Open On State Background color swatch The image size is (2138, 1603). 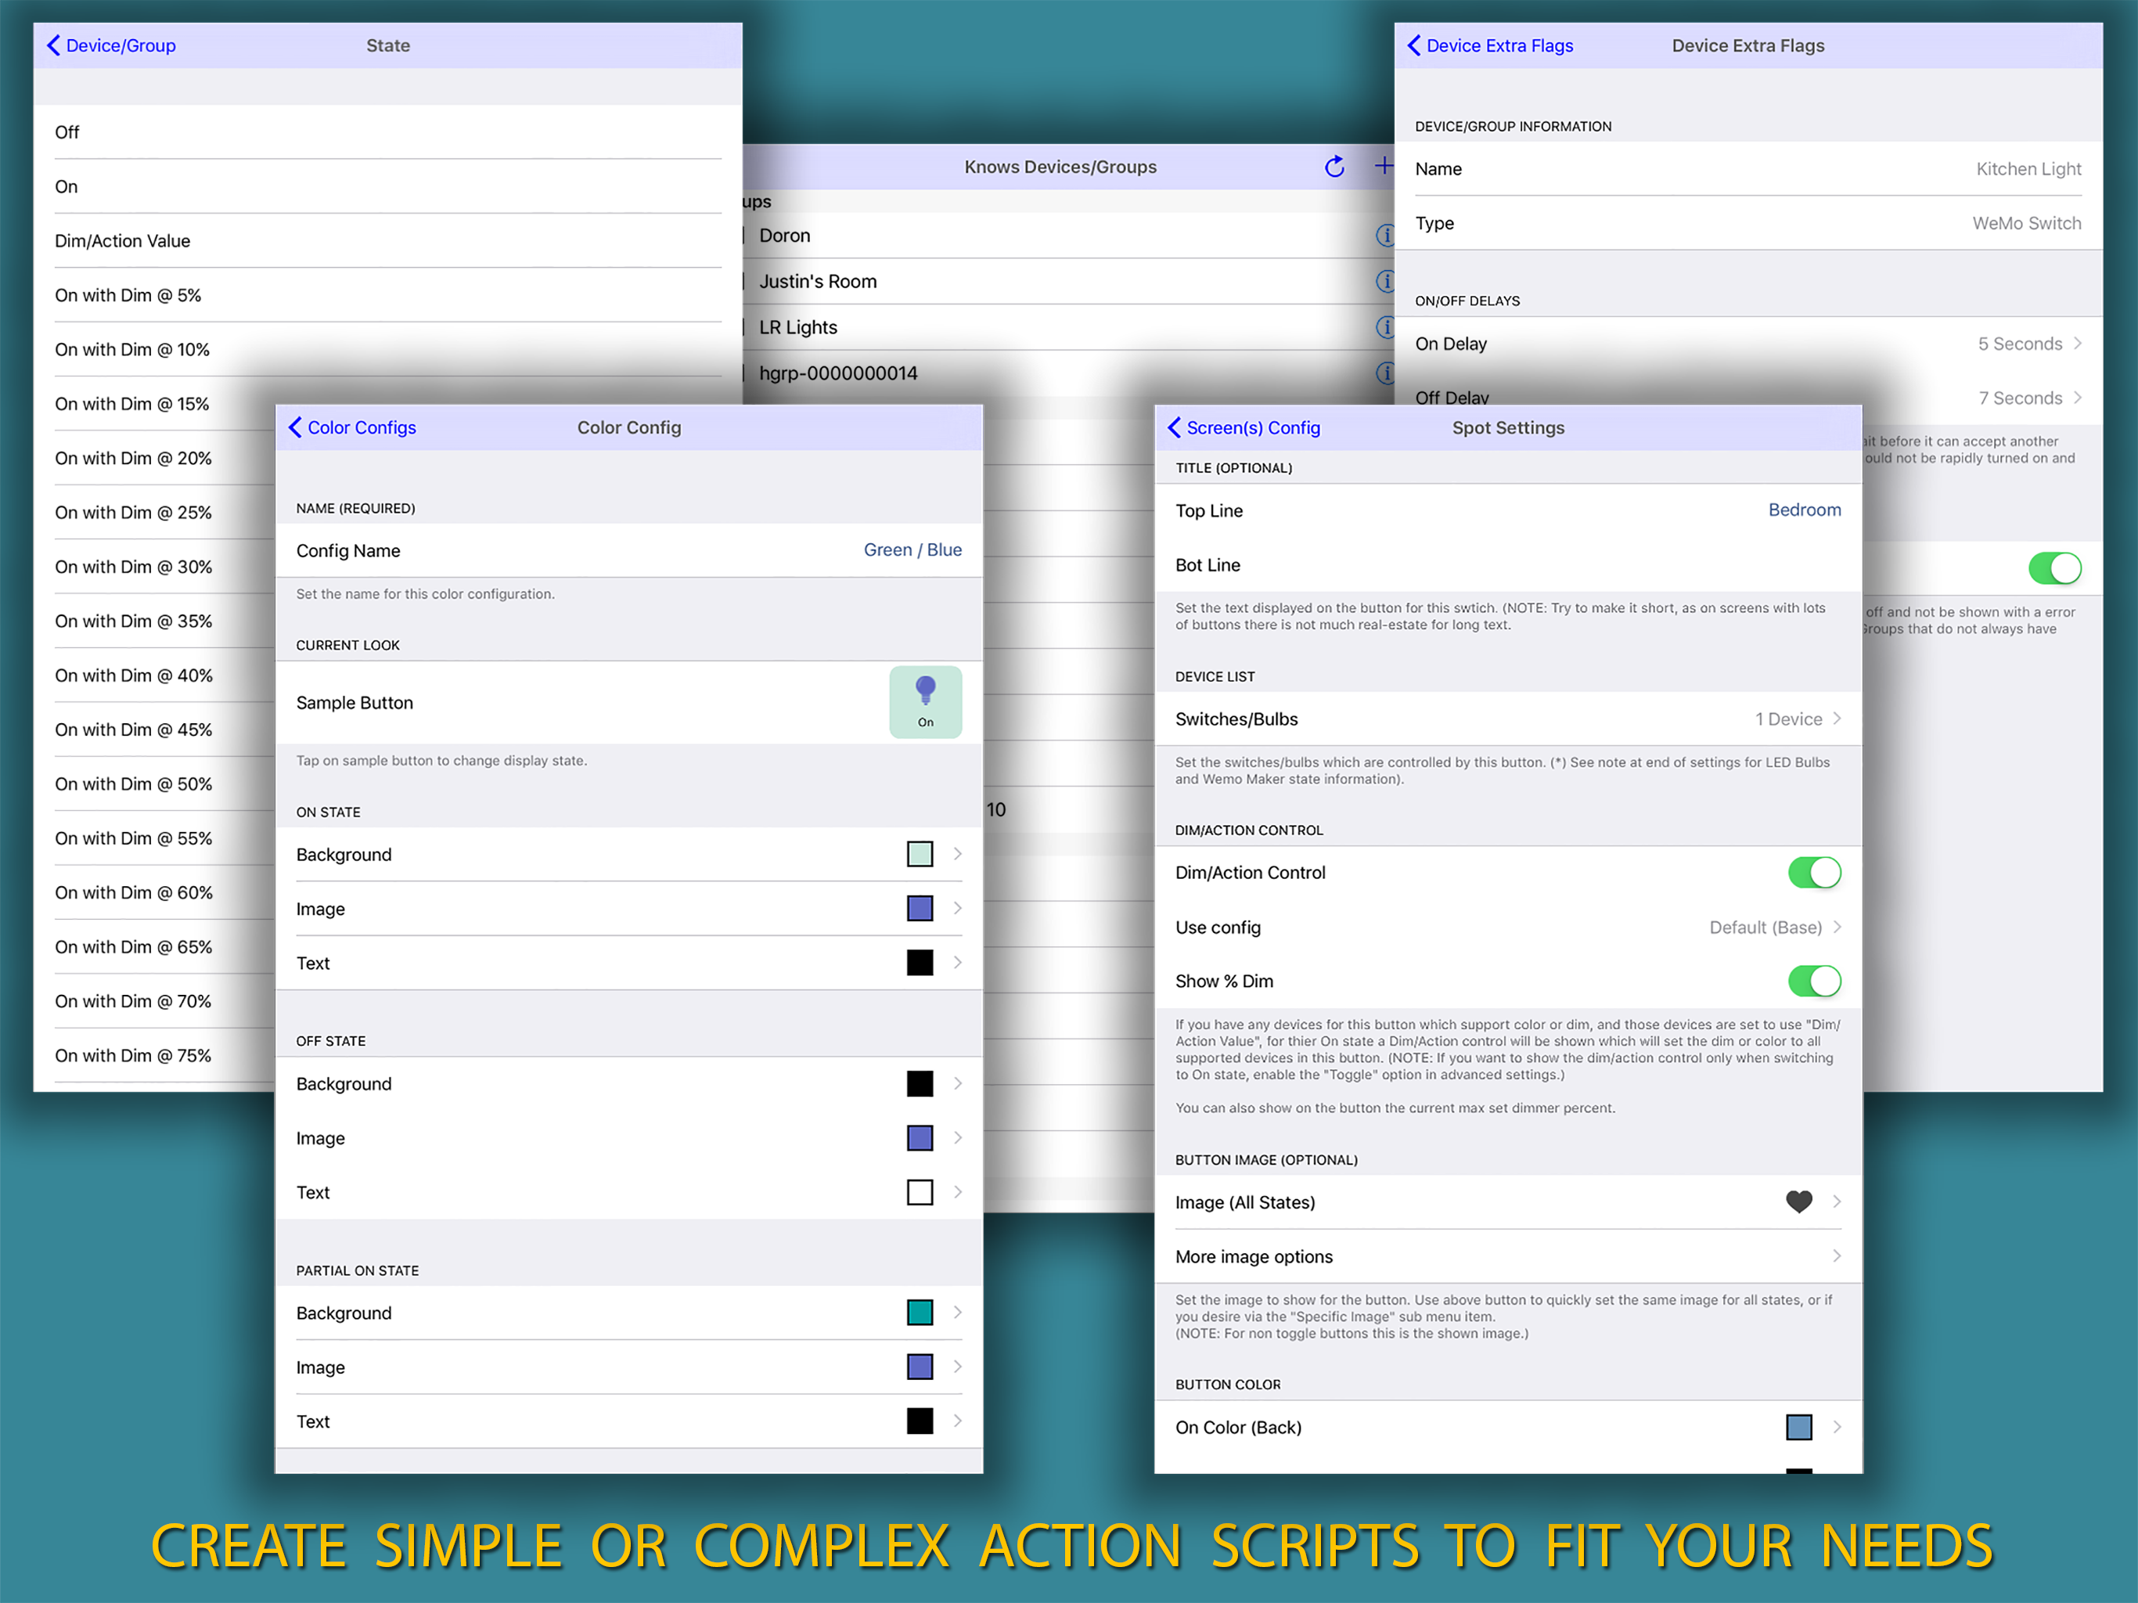point(920,854)
